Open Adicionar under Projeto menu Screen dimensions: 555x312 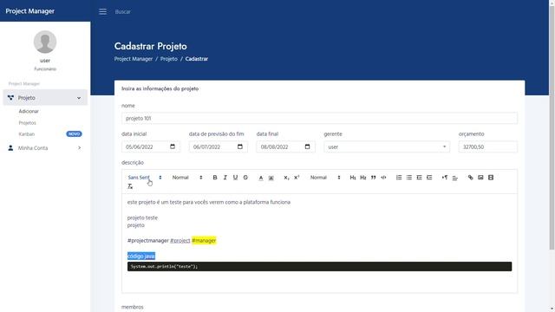tap(29, 111)
